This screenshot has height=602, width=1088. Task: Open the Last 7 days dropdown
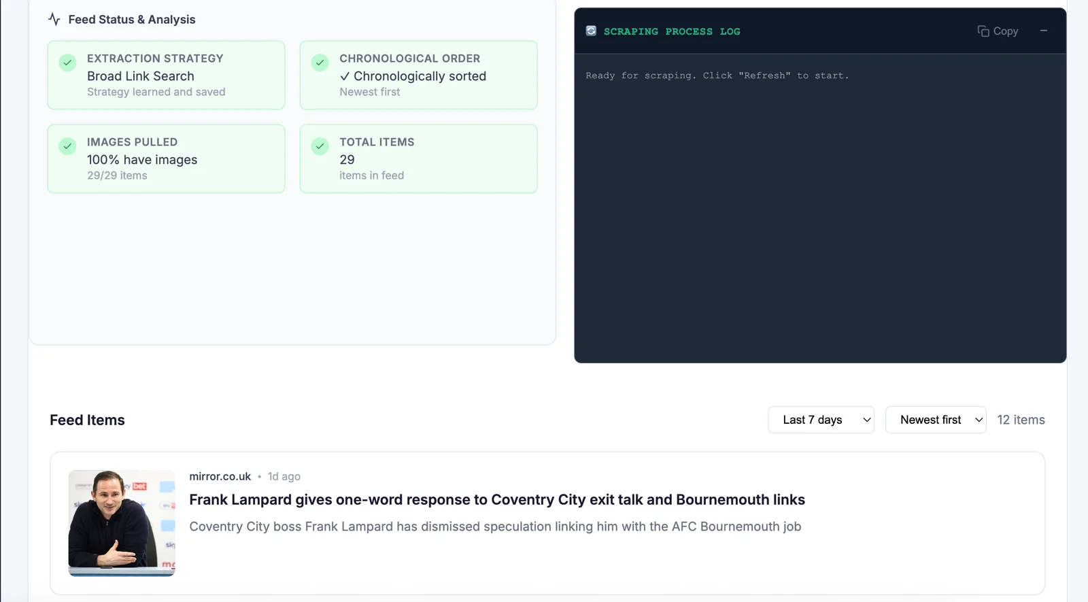[821, 420]
